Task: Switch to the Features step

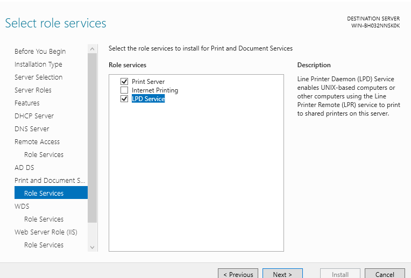Action: [x=27, y=103]
